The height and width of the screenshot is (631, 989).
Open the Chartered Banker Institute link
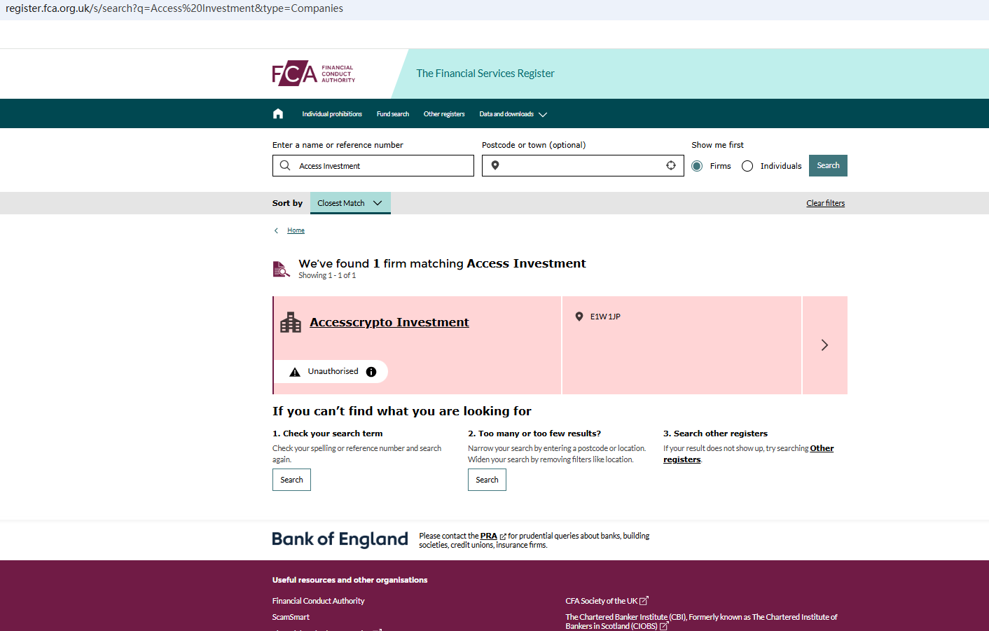tap(701, 621)
